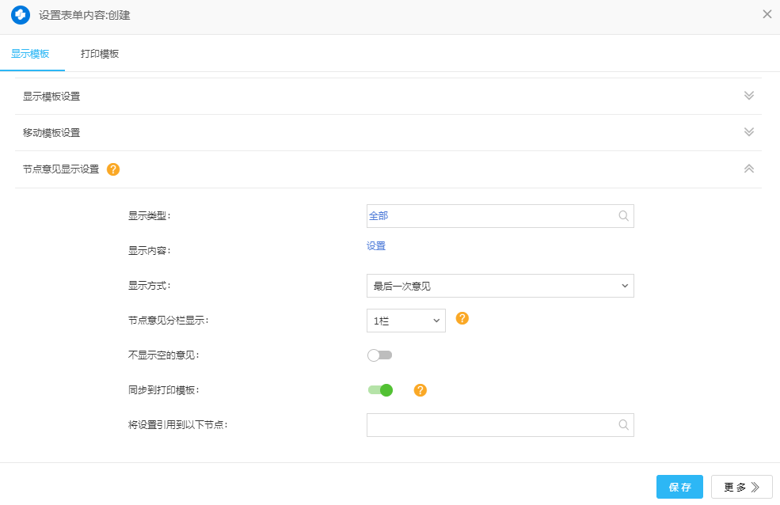The width and height of the screenshot is (780, 505).
Task: Enable the 不显示空的意见 switch
Action: pyautogui.click(x=379, y=355)
